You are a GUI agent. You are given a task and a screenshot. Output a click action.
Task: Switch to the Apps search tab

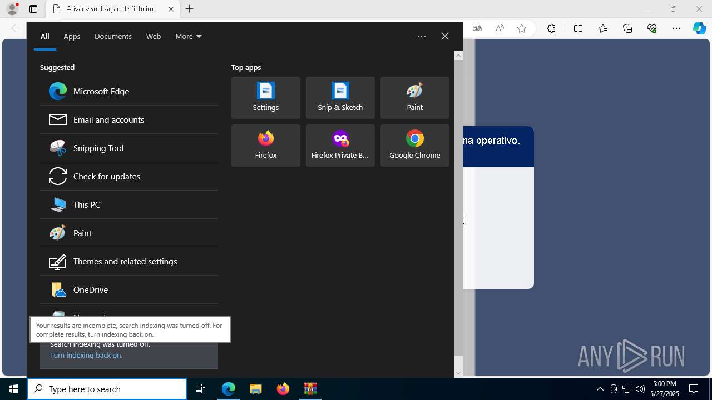(x=72, y=36)
